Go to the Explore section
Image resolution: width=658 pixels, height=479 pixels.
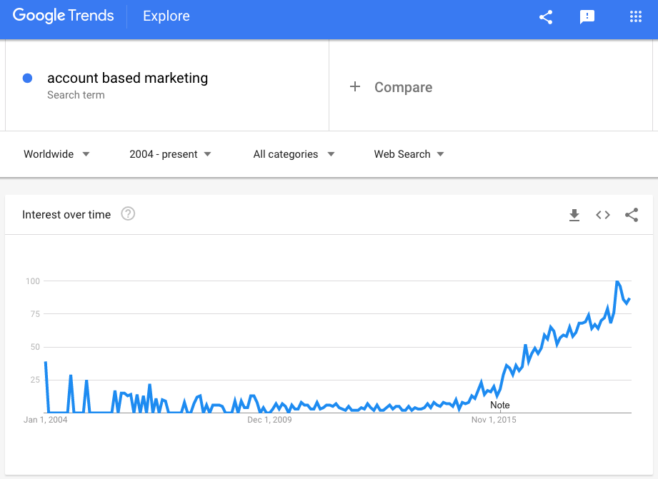pos(166,16)
